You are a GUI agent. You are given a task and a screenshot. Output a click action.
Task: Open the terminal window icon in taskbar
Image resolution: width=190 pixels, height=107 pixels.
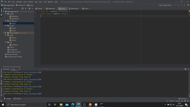coord(102,105)
